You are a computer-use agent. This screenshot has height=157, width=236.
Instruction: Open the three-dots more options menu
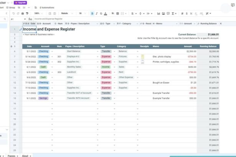tap(29, 8)
